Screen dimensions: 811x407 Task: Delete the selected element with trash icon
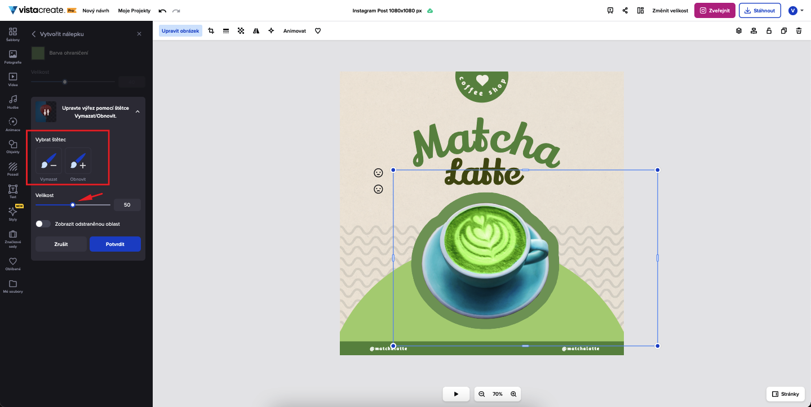[x=799, y=31]
